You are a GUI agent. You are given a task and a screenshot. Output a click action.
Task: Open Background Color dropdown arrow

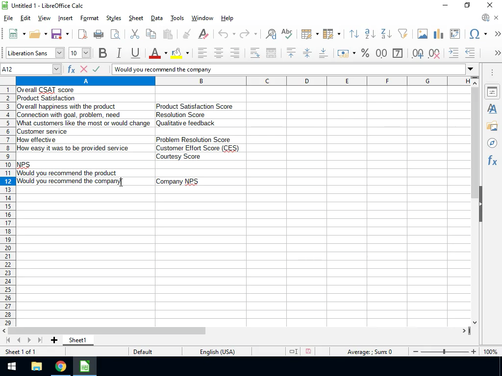tap(187, 53)
